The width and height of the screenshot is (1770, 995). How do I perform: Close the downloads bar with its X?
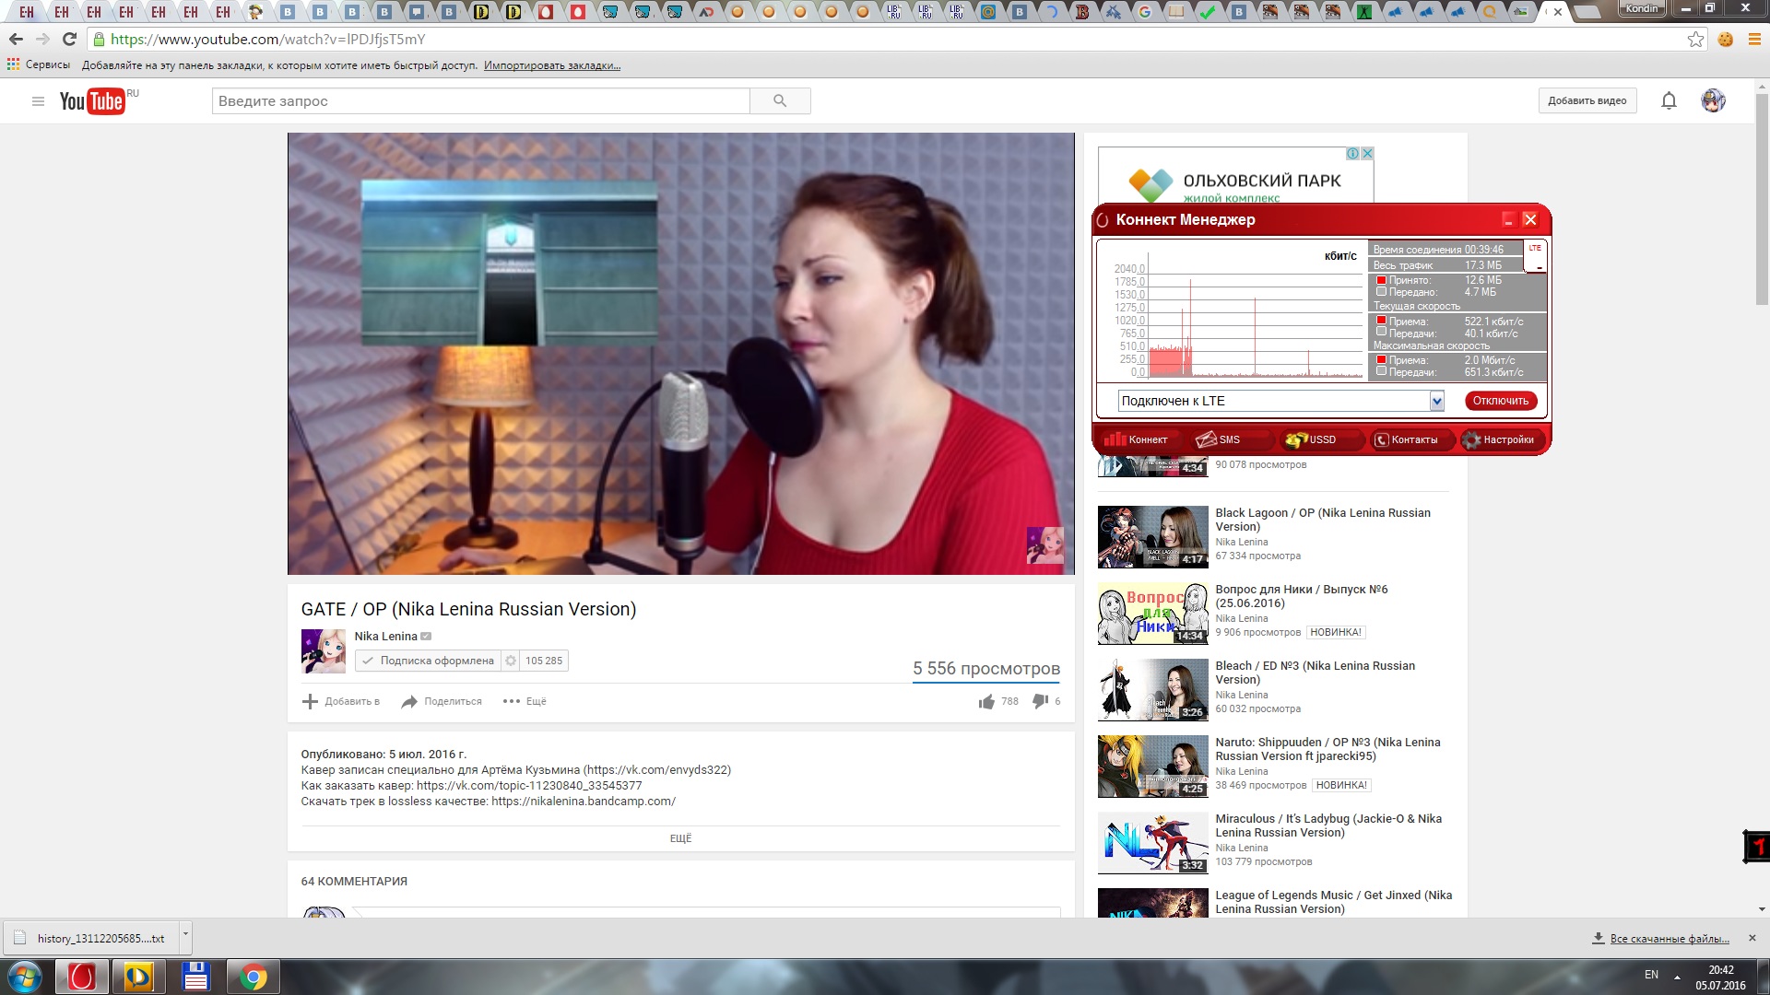1752,938
